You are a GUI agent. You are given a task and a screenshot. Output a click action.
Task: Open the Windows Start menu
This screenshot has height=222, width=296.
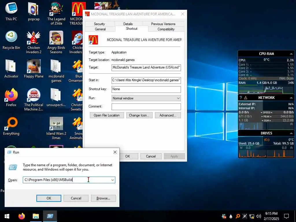[x=7, y=216]
